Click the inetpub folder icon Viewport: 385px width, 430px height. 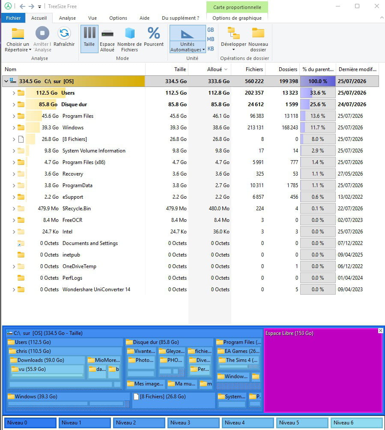21,255
